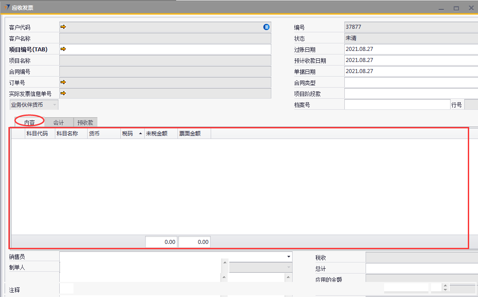Click the link arrow beside 客户代码
Screen dimensions: 478x297
point(63,27)
